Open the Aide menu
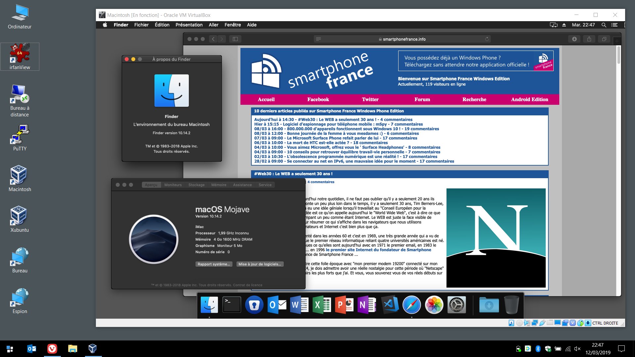 [252, 25]
